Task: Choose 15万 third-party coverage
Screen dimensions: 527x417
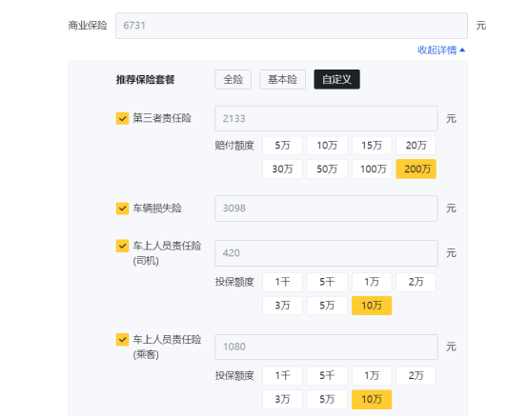Action: point(372,146)
